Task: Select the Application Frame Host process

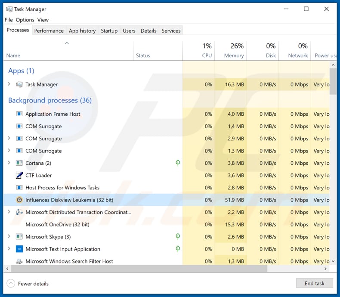Action: tap(167, 114)
